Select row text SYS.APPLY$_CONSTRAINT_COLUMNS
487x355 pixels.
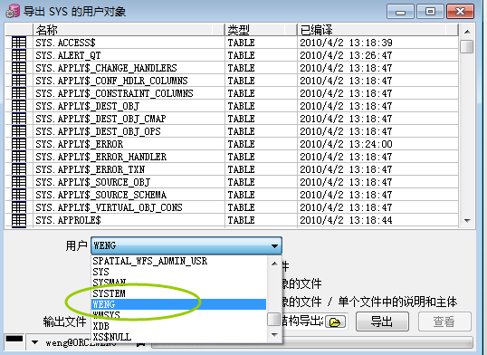(x=114, y=93)
